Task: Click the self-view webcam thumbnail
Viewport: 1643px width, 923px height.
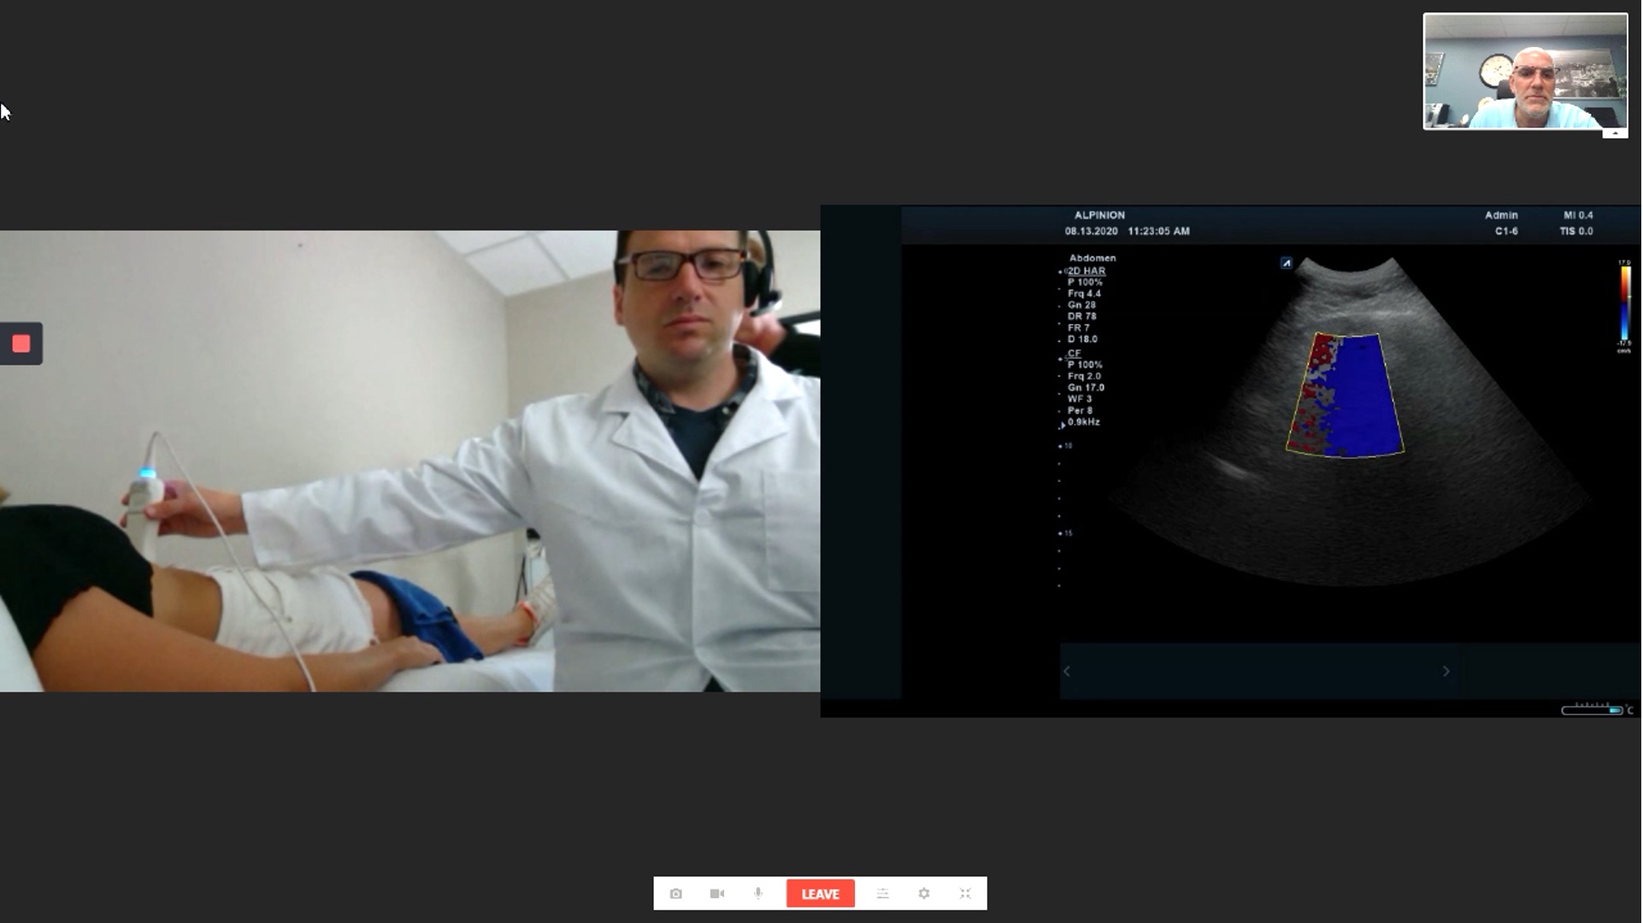Action: point(1524,71)
